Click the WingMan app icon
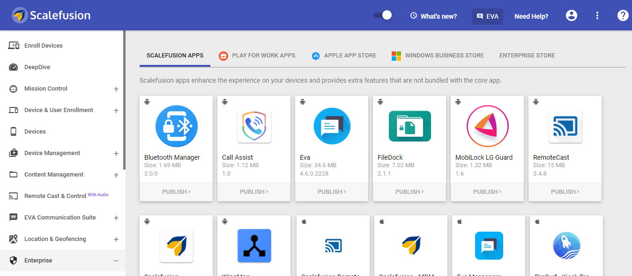This screenshot has width=632, height=276. click(x=254, y=246)
